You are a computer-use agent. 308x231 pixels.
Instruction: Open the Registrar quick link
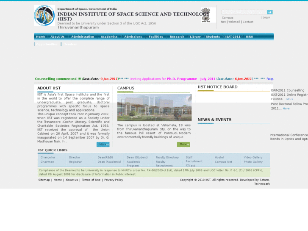tap(75, 162)
